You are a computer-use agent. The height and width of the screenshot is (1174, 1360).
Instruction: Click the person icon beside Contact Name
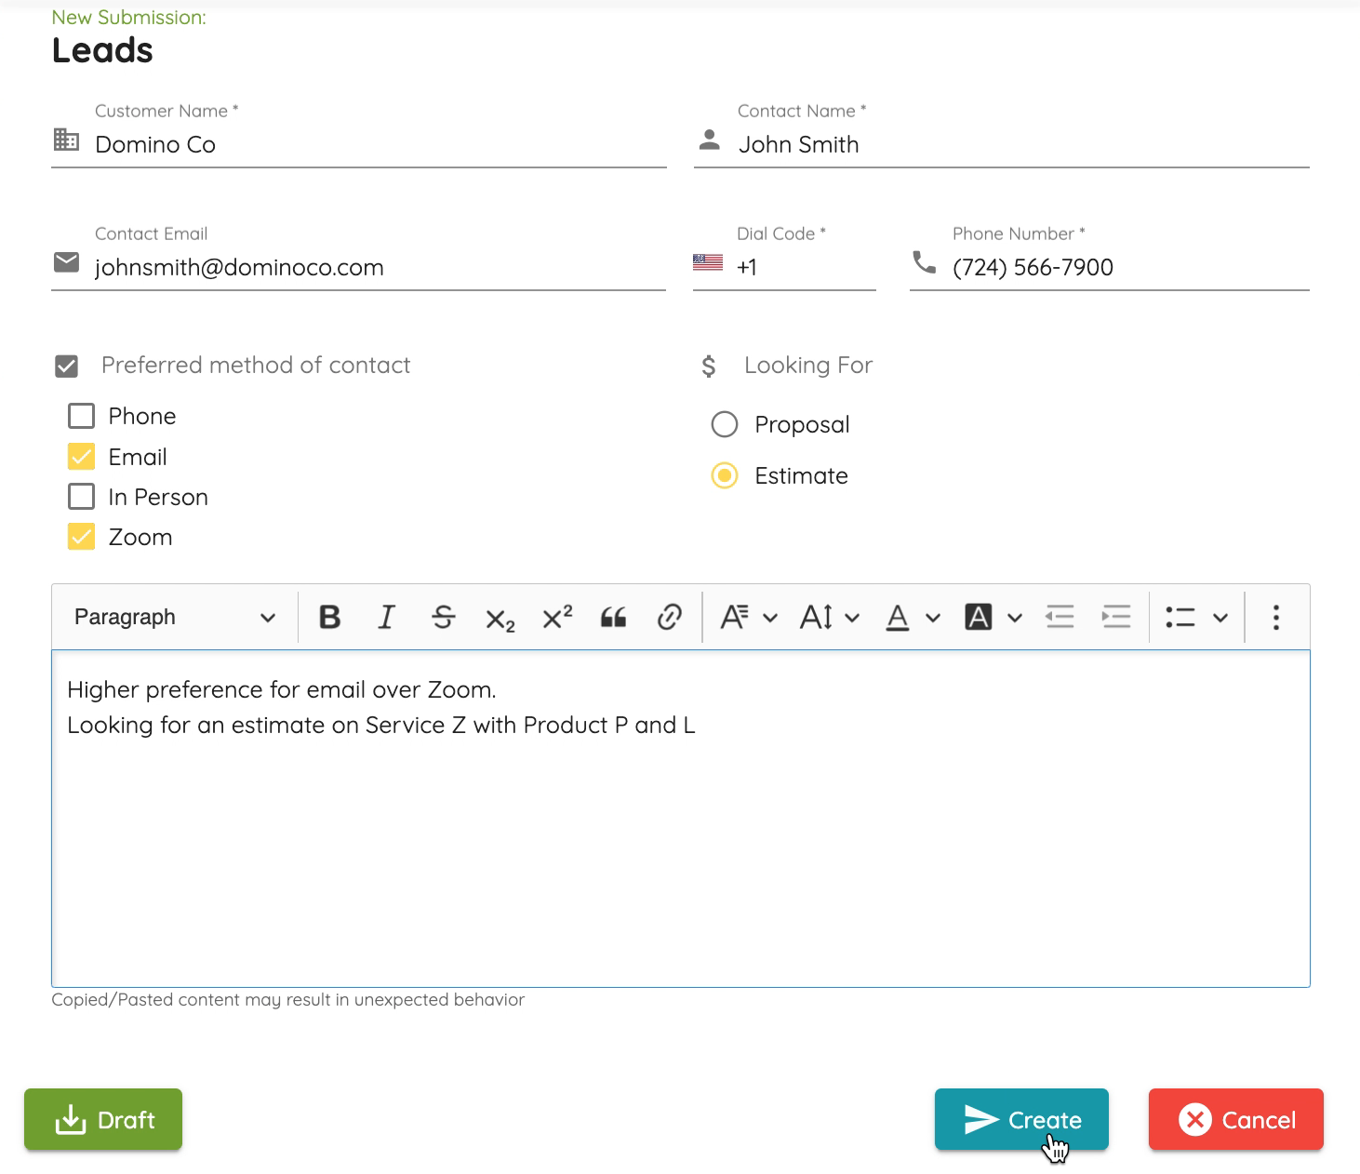pos(709,140)
